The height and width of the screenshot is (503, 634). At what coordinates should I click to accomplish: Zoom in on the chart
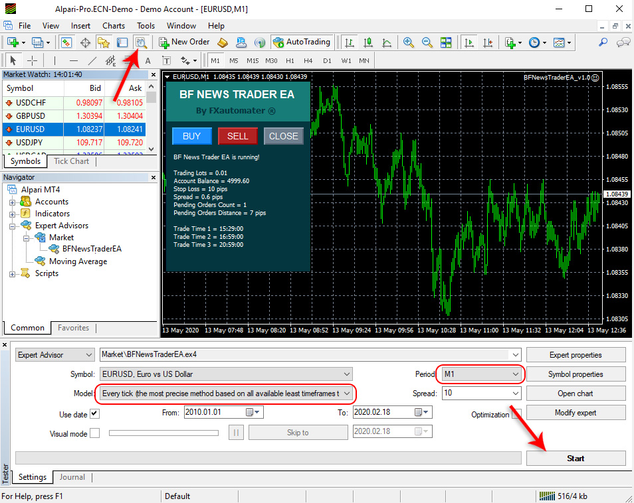click(x=409, y=42)
